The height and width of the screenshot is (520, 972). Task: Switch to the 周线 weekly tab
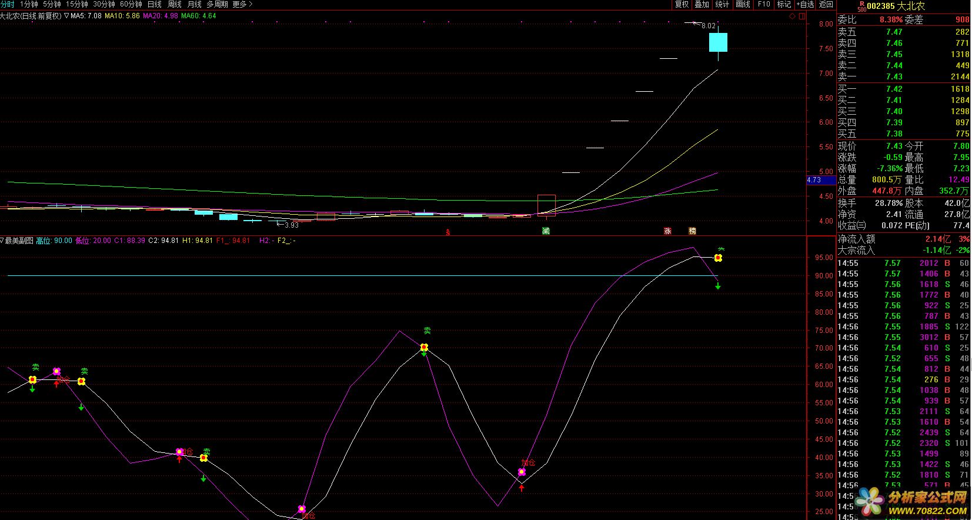pyautogui.click(x=175, y=4)
